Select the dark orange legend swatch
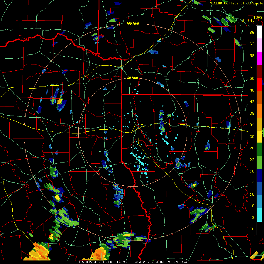Image resolution: width=264 pixels, height=264 pixels. click(259, 97)
